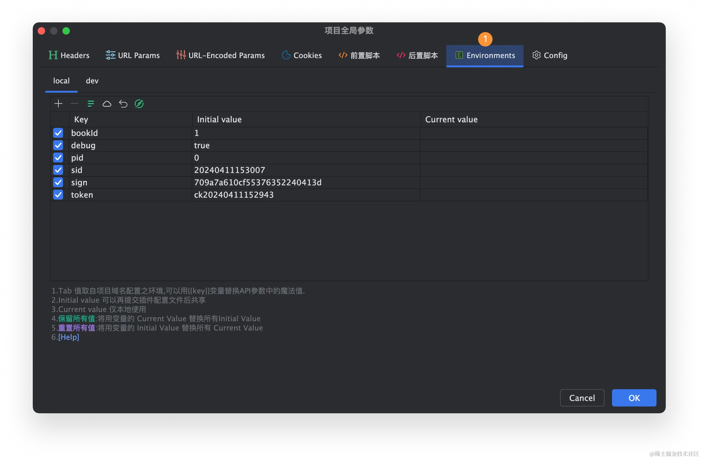
Task: Add a new parameter with the plus icon
Action: click(x=58, y=103)
